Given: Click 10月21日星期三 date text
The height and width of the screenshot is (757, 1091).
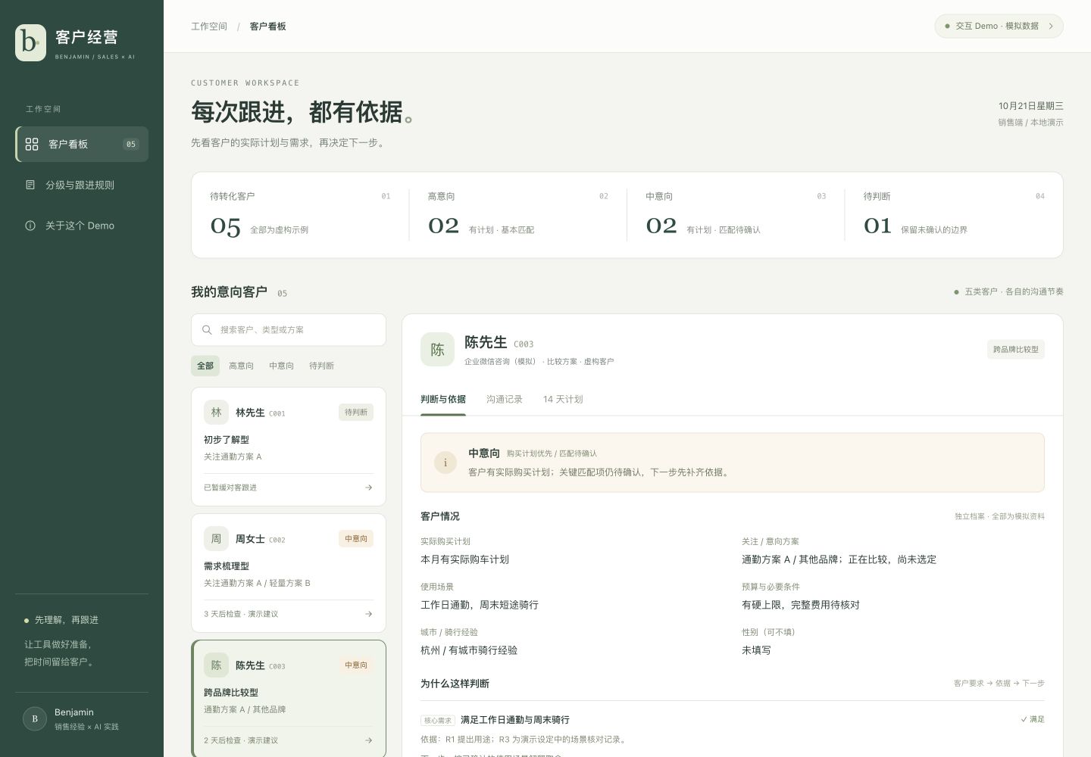Looking at the screenshot, I should coord(1031,106).
